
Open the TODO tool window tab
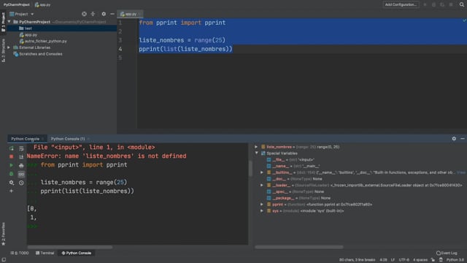[x=20, y=253]
